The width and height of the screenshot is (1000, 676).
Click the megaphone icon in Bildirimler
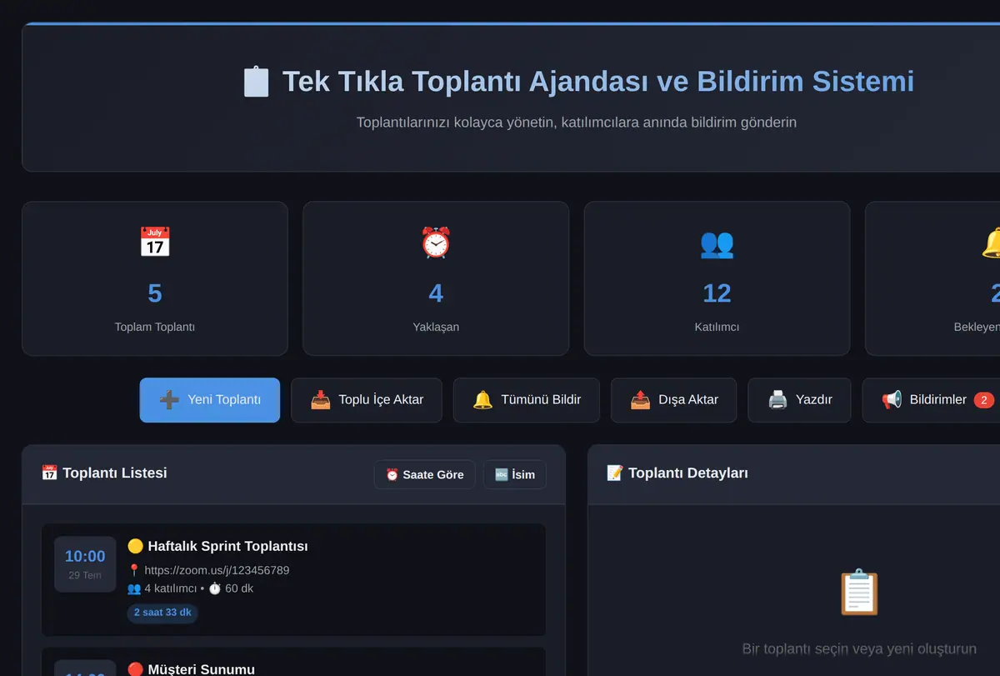coord(892,400)
